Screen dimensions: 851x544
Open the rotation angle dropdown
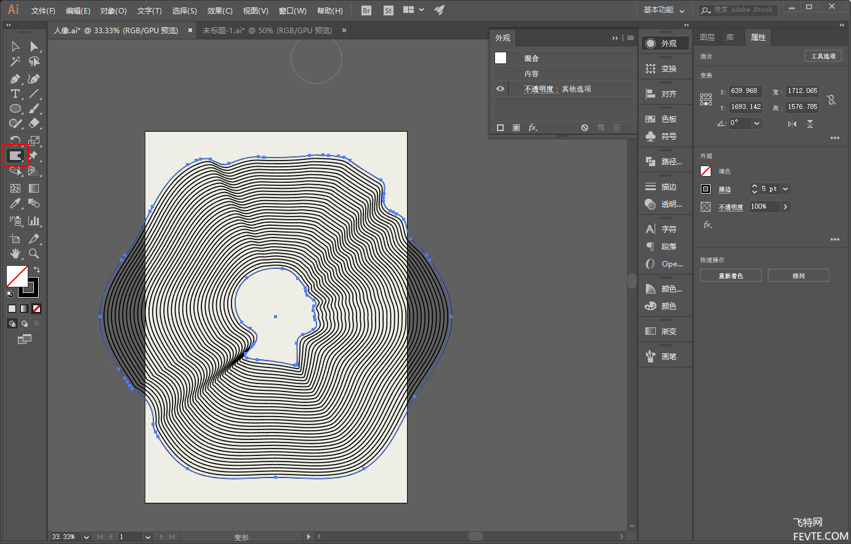(x=757, y=123)
